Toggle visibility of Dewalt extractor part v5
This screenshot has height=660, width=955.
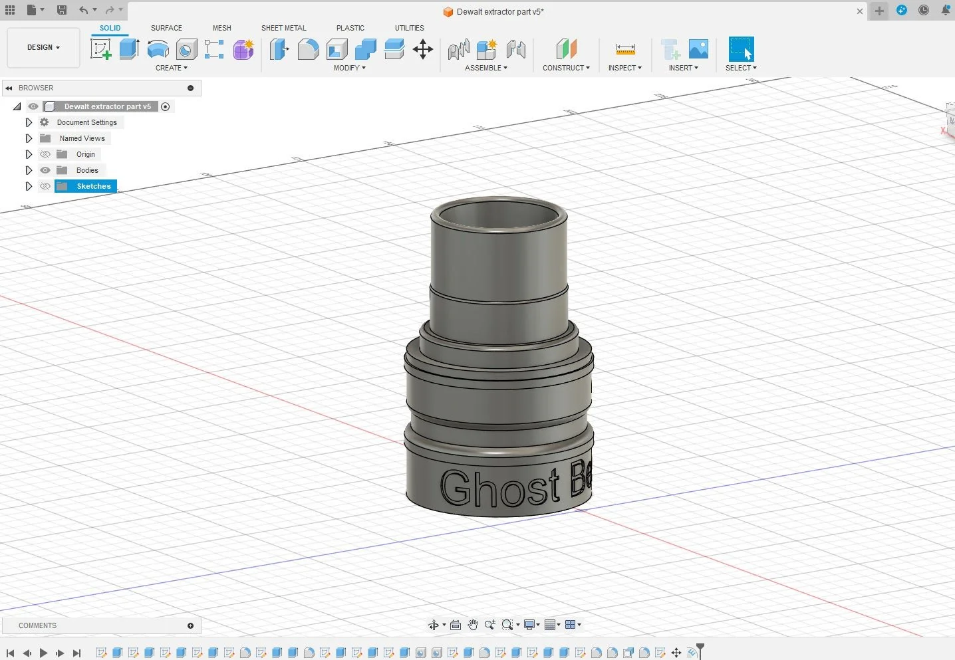tap(33, 106)
